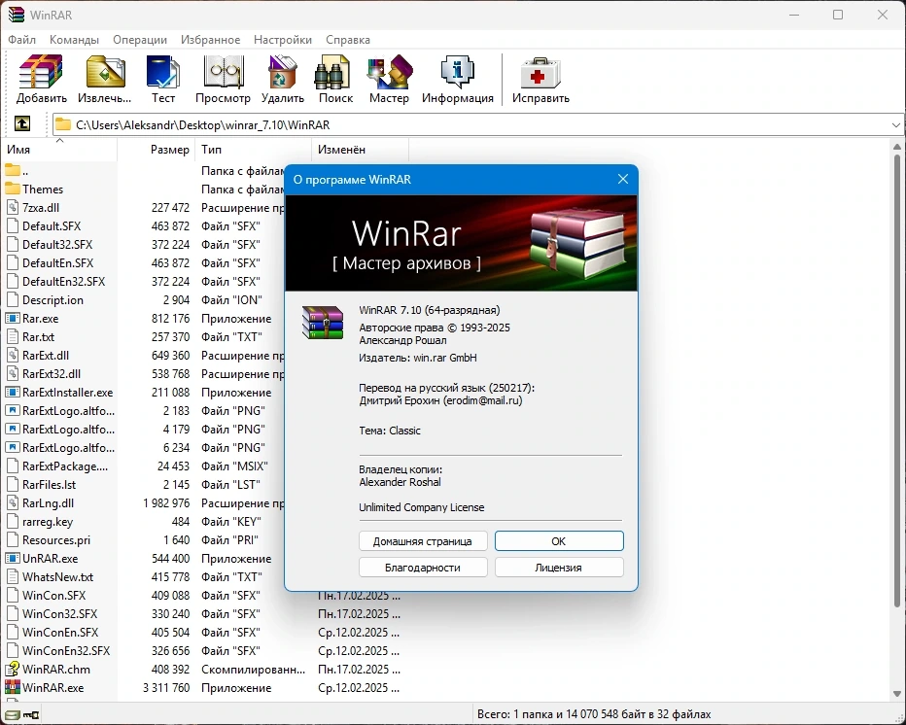Screen dimensions: 906x725
Task: Select the Themes folder icon
Action: click(12, 189)
